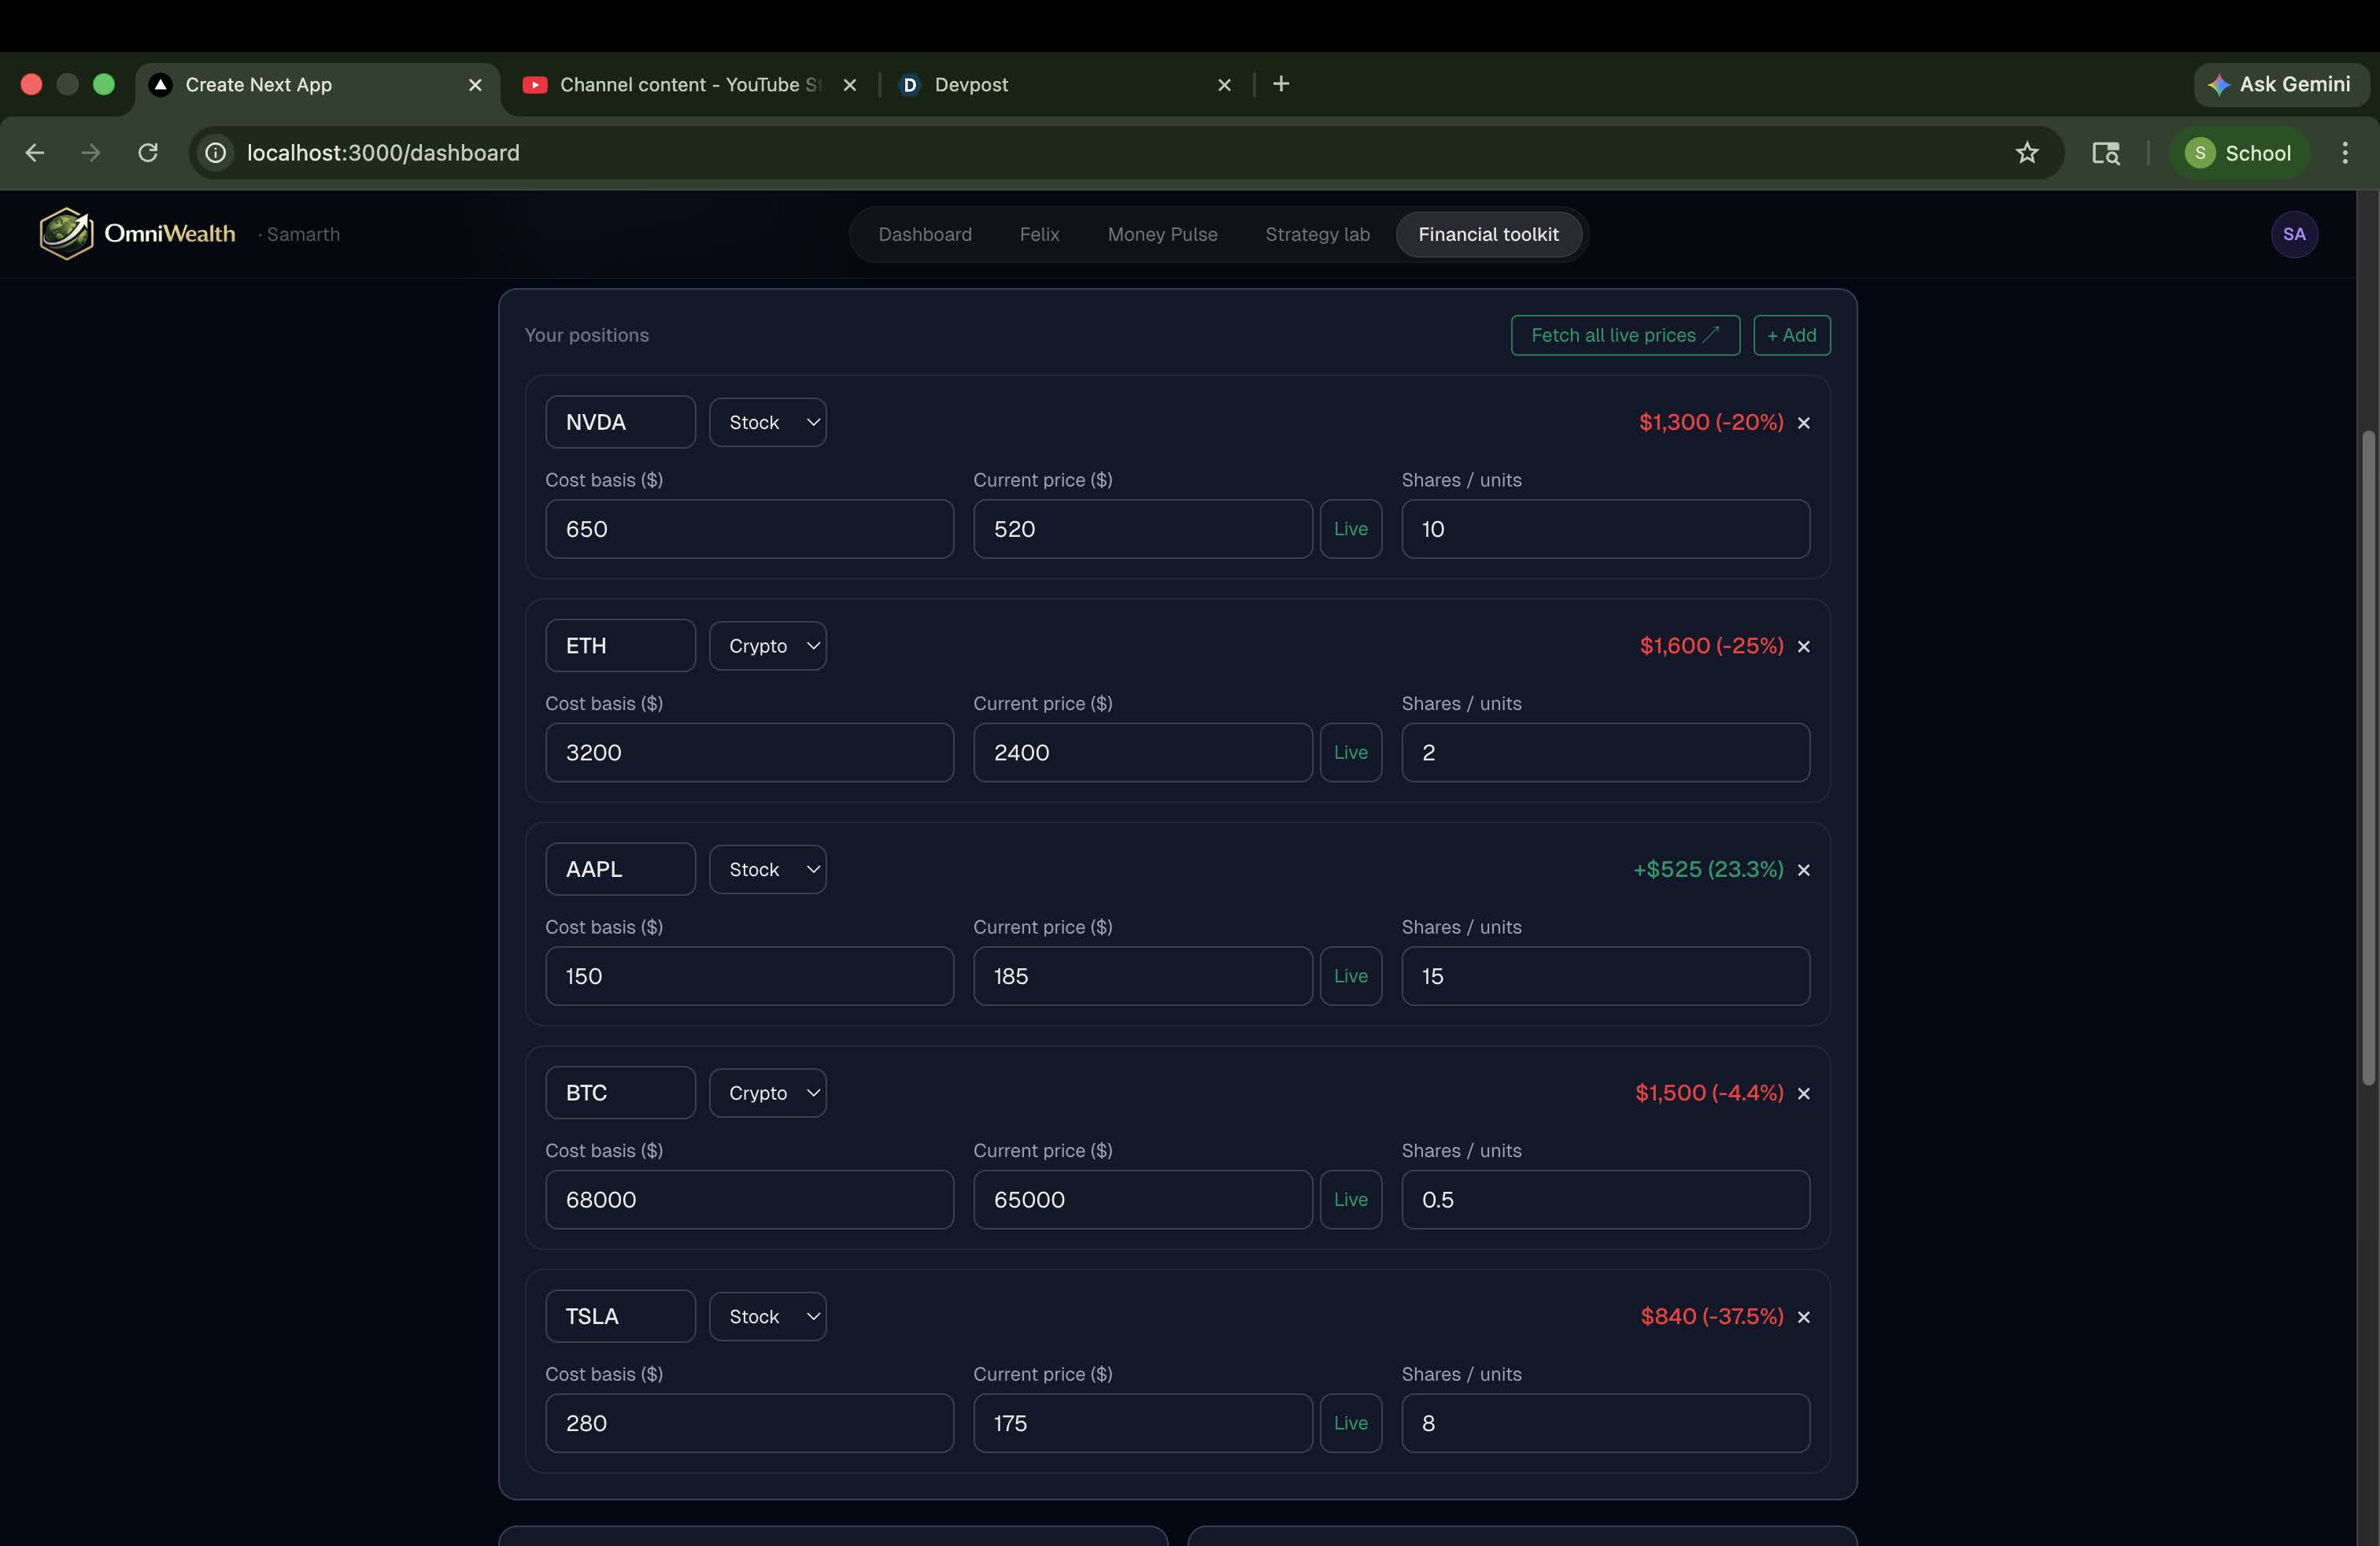Change TSLA asset type dropdown

[767, 1316]
